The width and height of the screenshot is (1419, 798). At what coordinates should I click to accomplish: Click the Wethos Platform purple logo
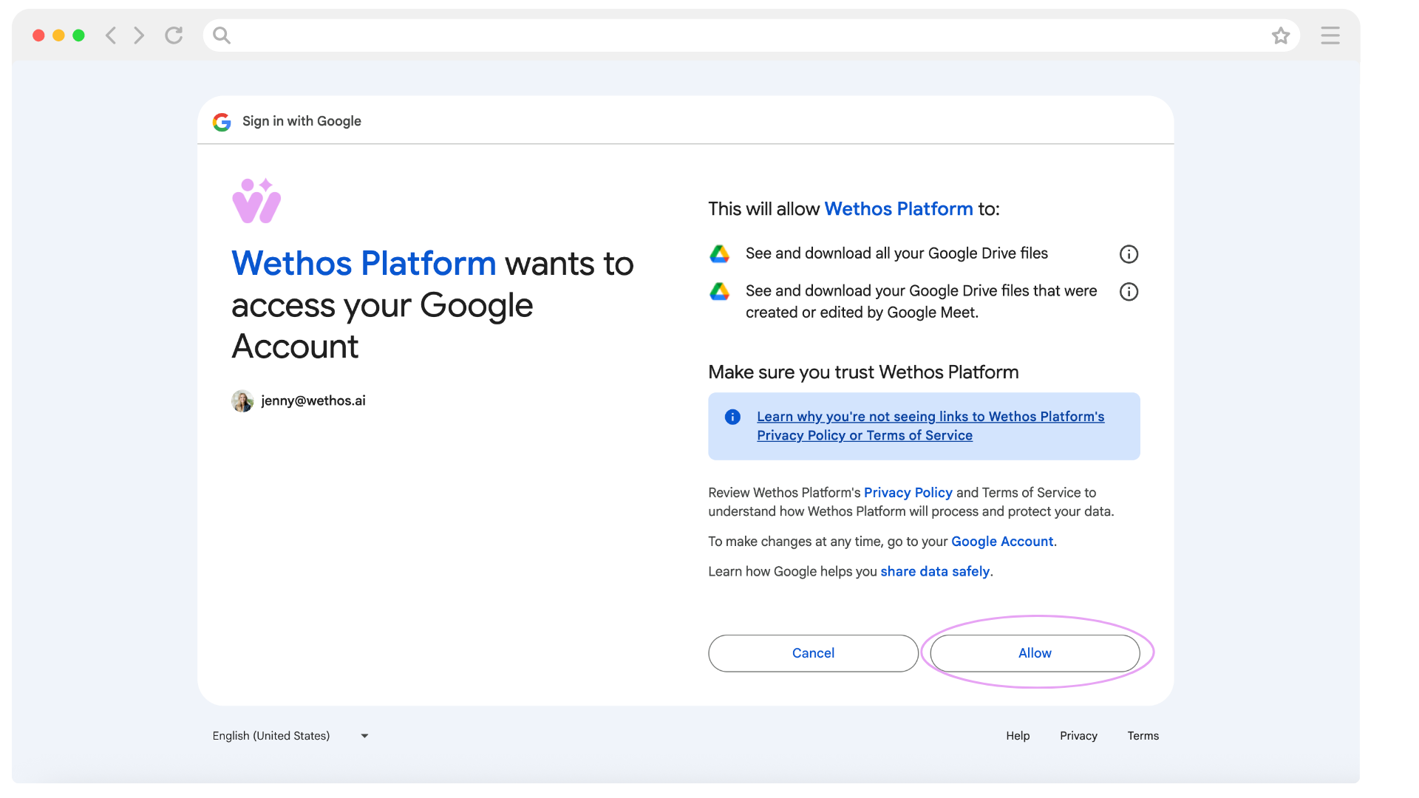click(x=256, y=200)
